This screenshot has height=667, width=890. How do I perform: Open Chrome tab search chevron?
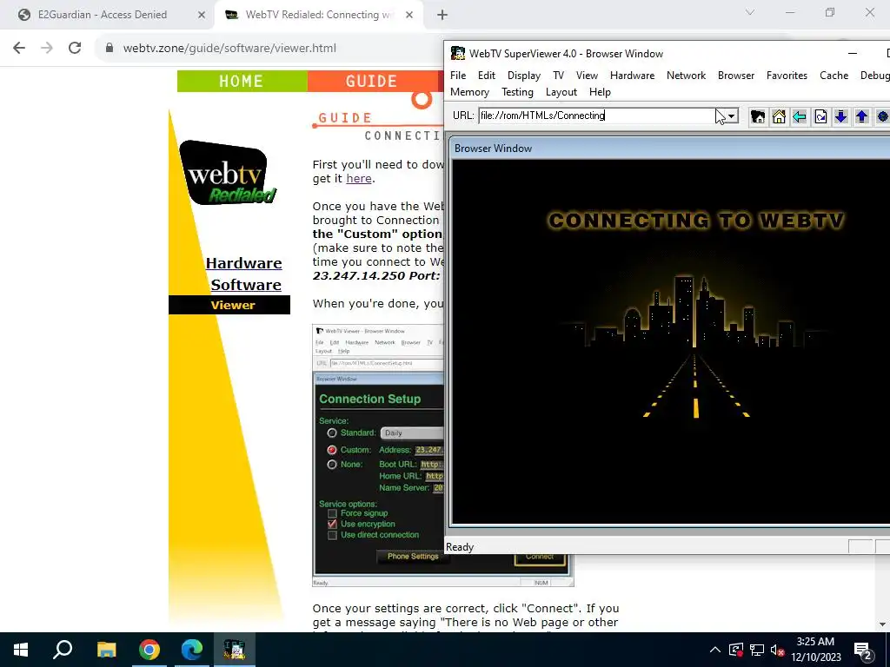point(750,12)
